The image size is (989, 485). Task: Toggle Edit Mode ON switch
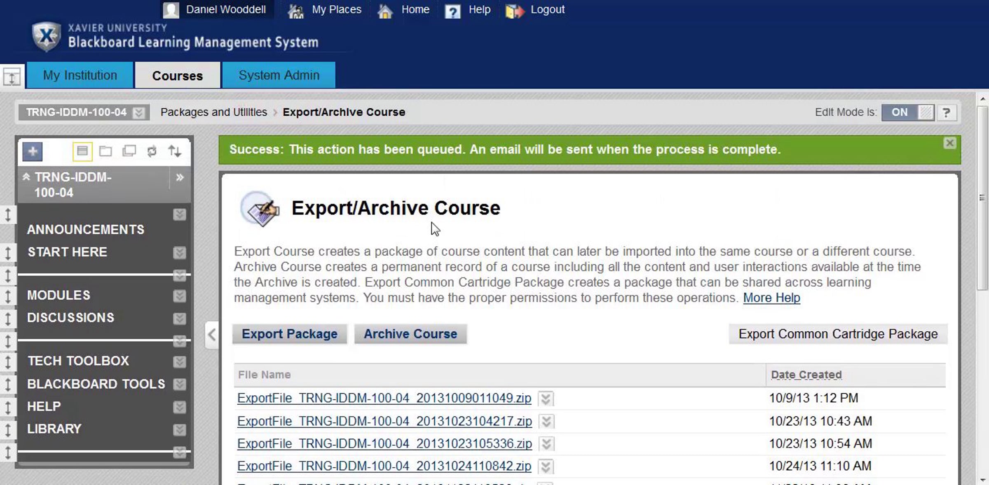(908, 112)
